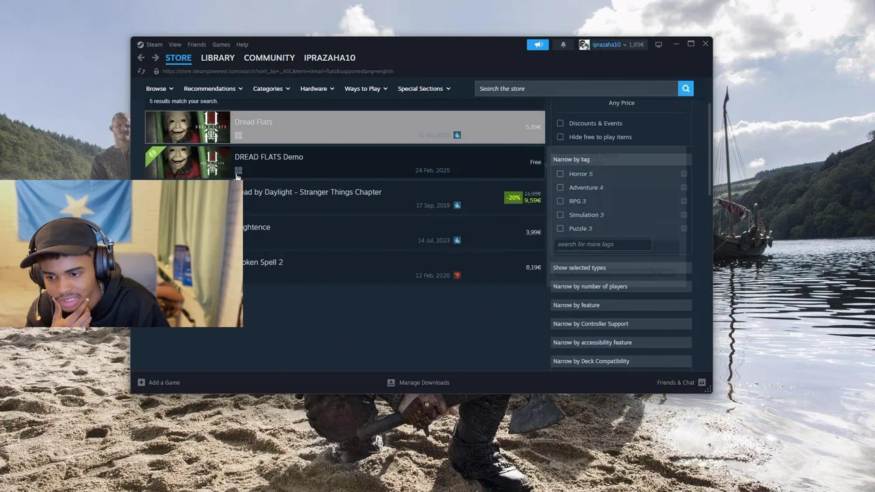Check the Adventure tag filter
Screen dimensions: 875x492
coord(560,187)
